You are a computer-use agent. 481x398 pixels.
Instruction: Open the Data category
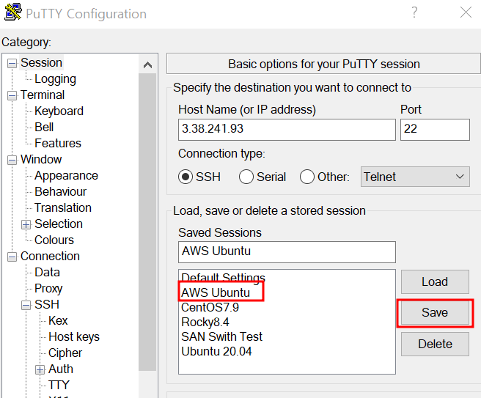pos(47,272)
